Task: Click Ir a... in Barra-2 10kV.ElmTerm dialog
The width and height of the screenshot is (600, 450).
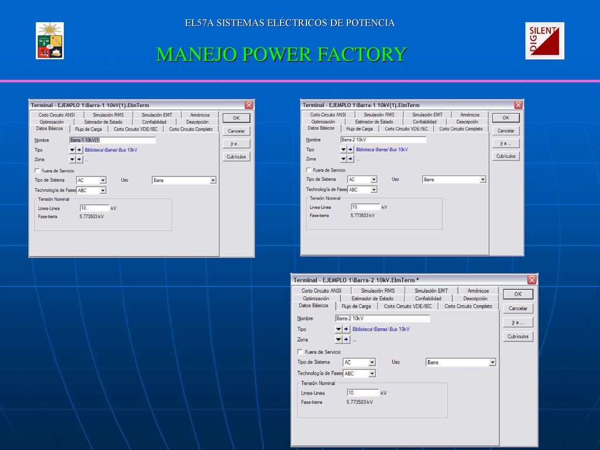Action: coord(518,323)
